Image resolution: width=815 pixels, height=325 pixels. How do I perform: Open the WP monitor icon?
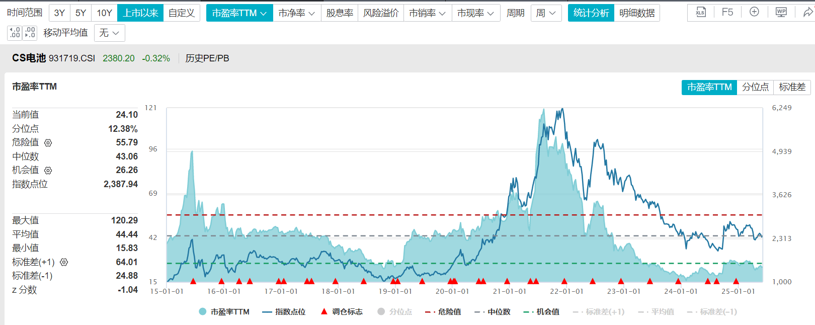pos(781,13)
